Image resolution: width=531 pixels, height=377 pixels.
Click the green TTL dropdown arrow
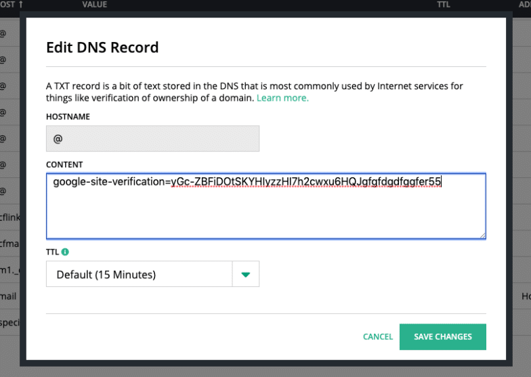[x=246, y=275]
